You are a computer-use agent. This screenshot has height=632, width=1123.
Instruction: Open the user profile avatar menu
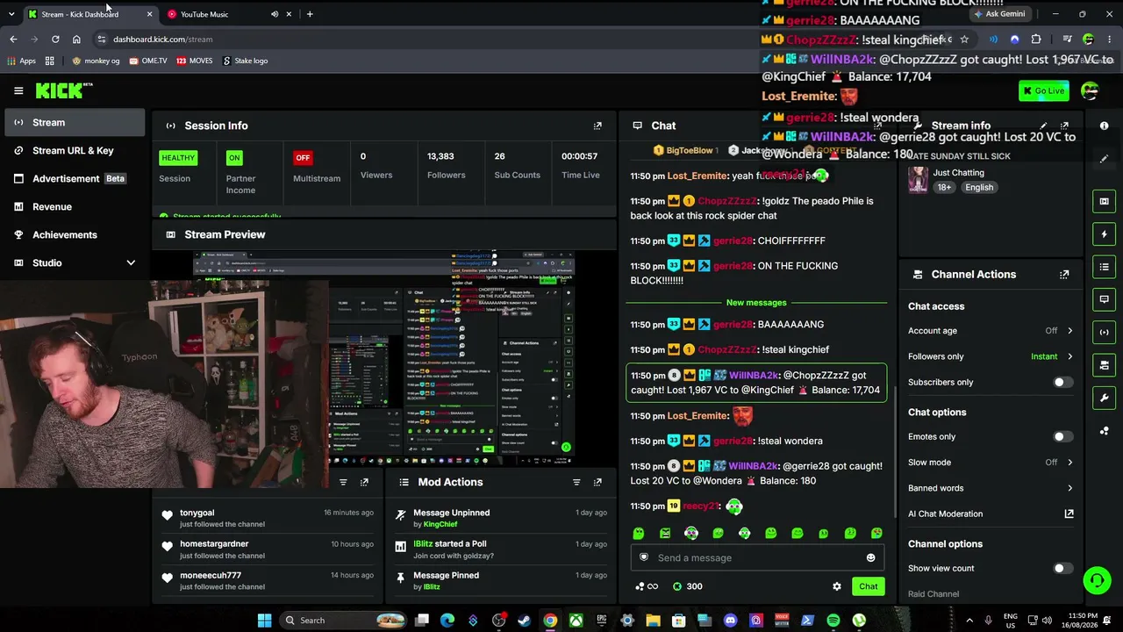pos(1091,91)
